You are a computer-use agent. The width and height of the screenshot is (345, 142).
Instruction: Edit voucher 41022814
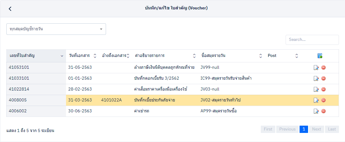coord(316,89)
